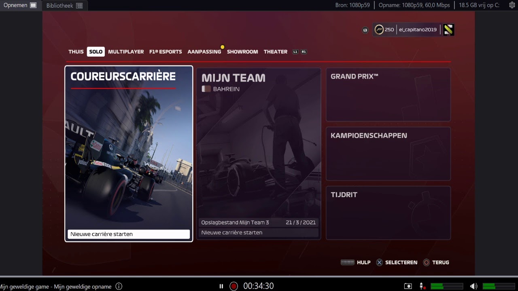This screenshot has height=291, width=518.
Task: Click the HULP label
Action: (x=364, y=262)
